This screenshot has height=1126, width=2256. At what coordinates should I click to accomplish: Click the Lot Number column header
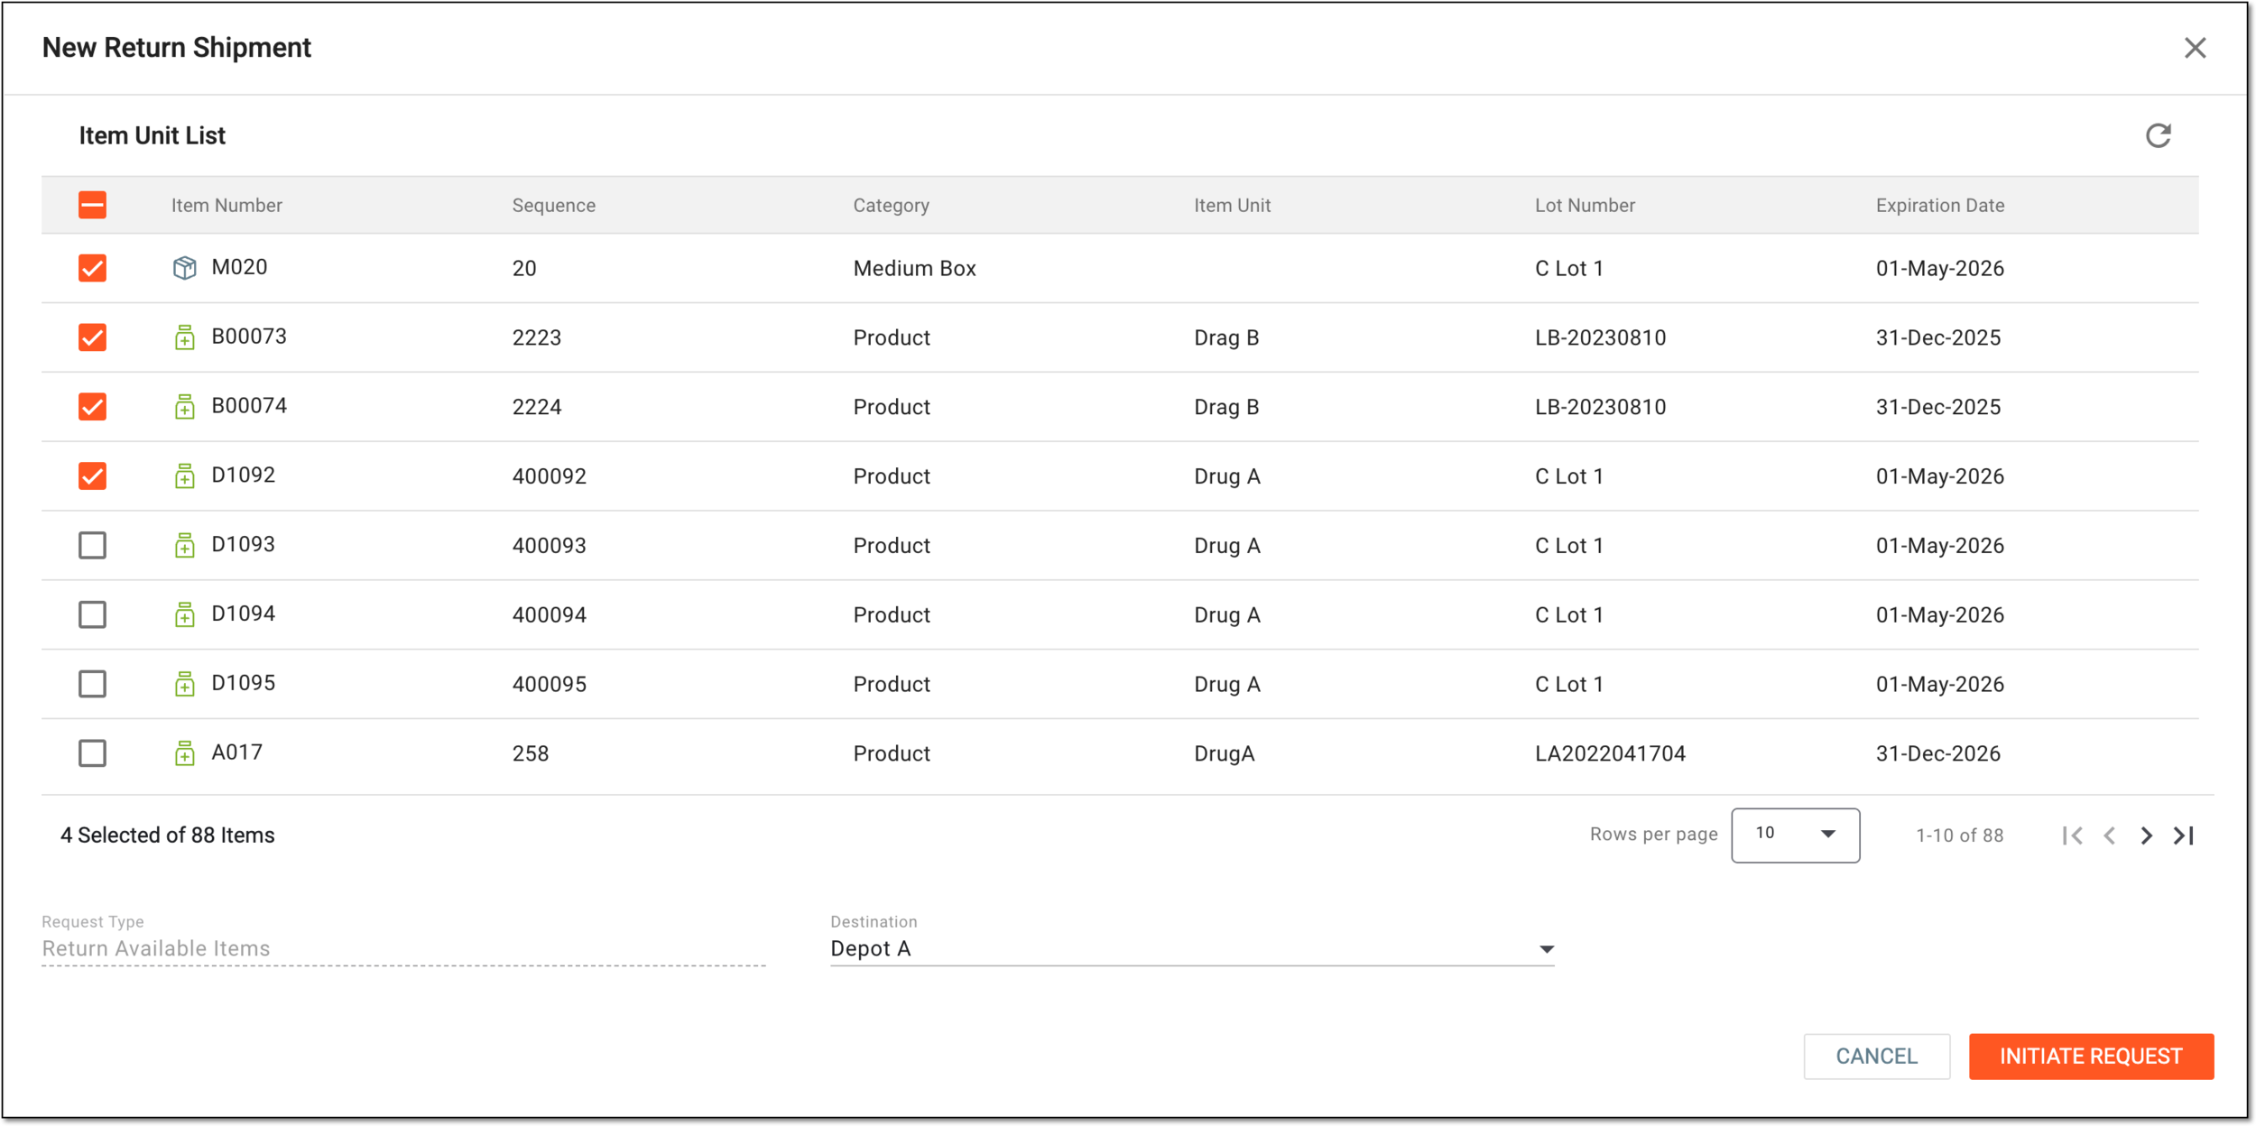(1585, 206)
